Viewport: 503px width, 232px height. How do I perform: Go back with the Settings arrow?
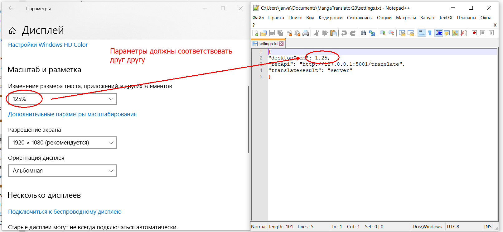(x=11, y=8)
